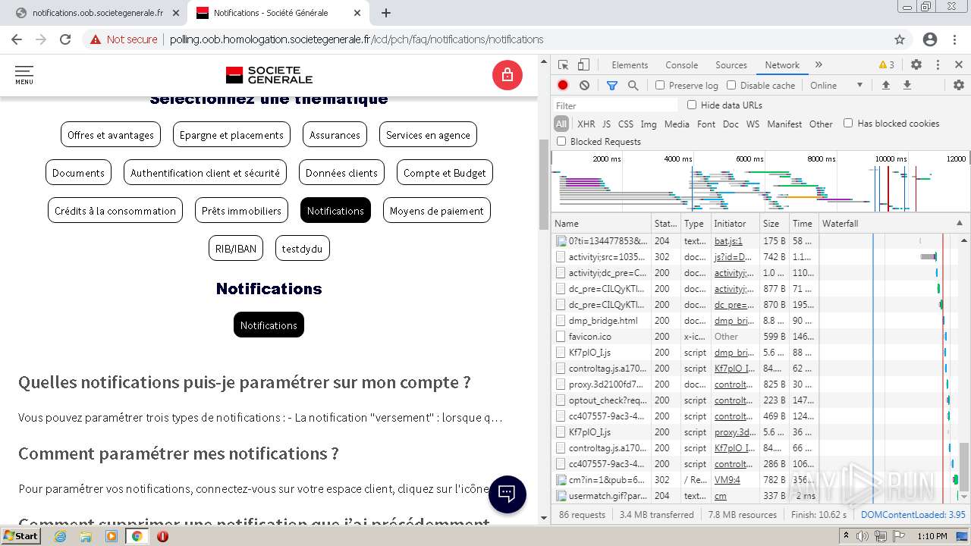Click the taskbar volume icon
The image size is (971, 546).
point(862,536)
